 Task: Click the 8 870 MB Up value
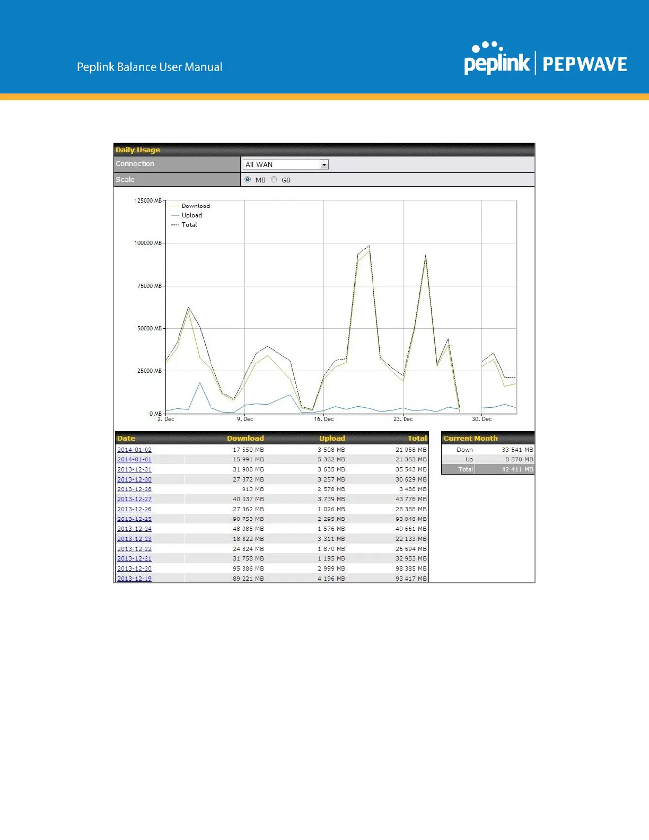click(519, 459)
